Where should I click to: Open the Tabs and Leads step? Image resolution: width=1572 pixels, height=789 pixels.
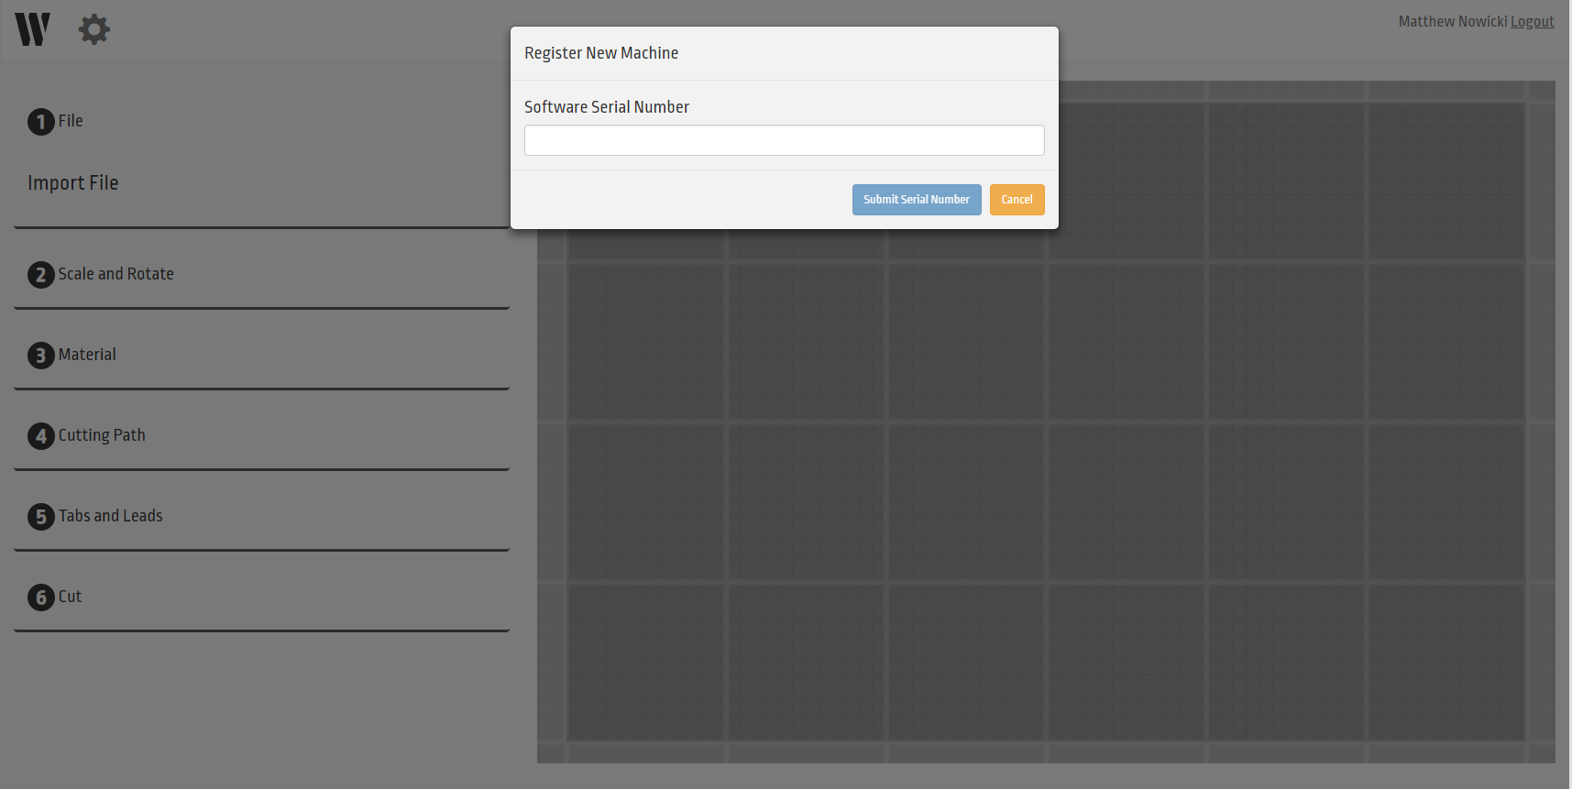point(111,516)
